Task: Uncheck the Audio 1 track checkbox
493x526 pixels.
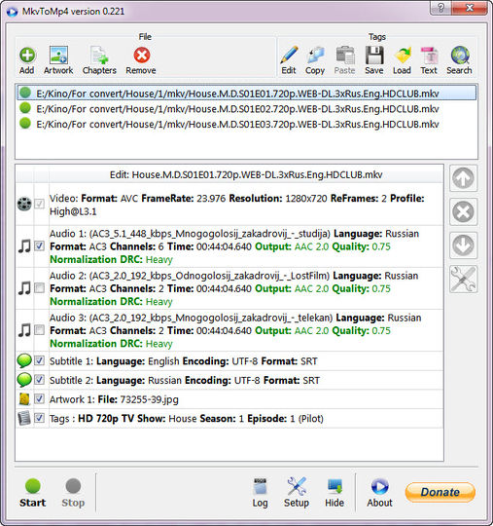Action: (40, 245)
